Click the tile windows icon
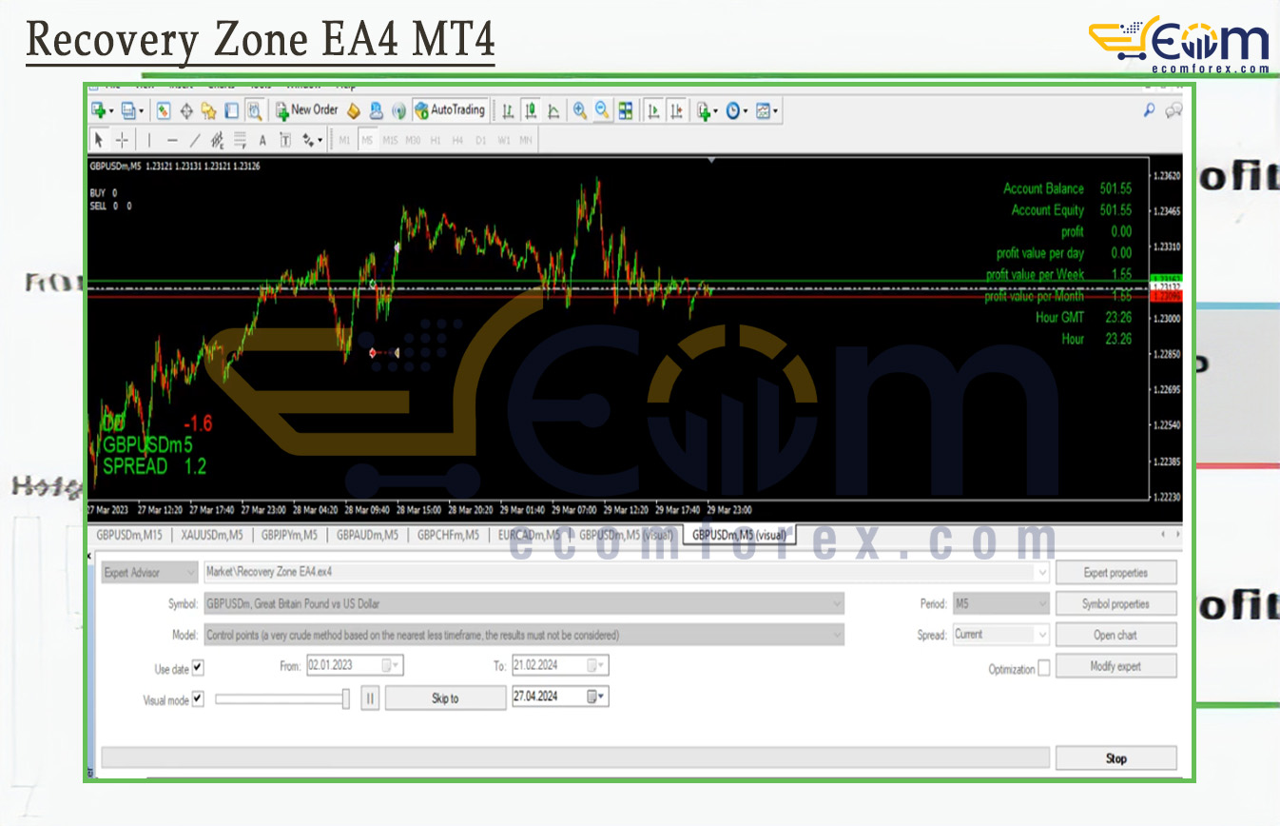1280x826 pixels. click(x=626, y=110)
